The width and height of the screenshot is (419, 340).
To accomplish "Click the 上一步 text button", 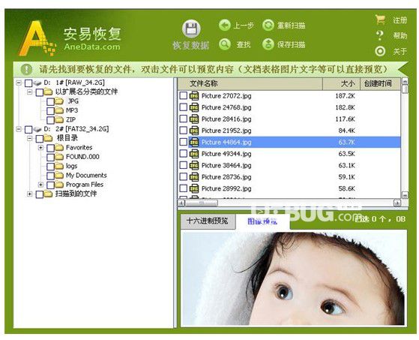I will click(244, 26).
